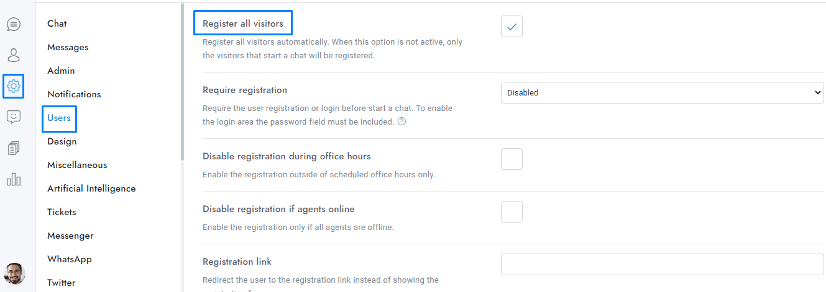
Task: Open the chatbot smiley bubble icon
Action: [14, 117]
